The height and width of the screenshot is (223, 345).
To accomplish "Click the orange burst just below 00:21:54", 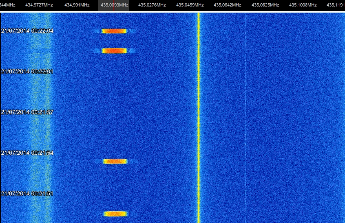I will click(x=115, y=162).
